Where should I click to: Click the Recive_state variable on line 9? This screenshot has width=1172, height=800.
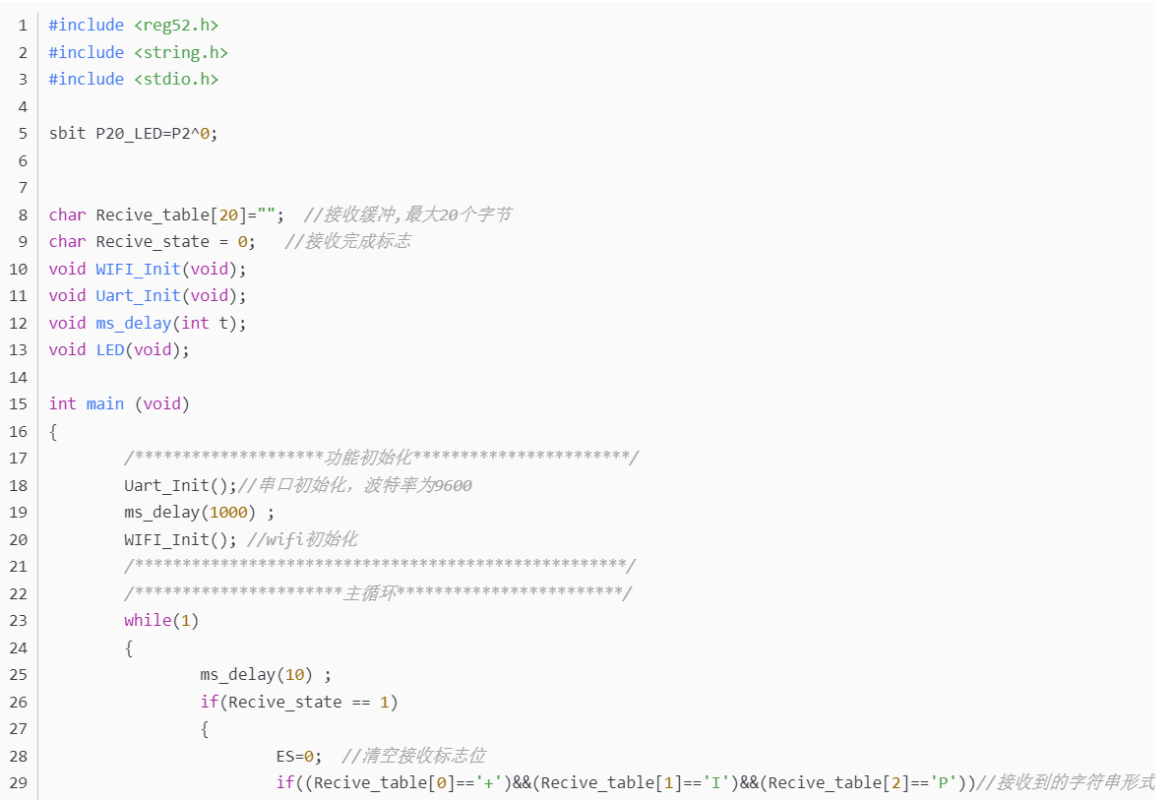click(153, 241)
